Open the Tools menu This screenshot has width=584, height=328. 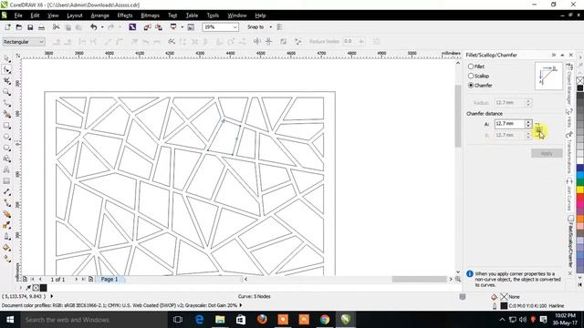[213, 15]
